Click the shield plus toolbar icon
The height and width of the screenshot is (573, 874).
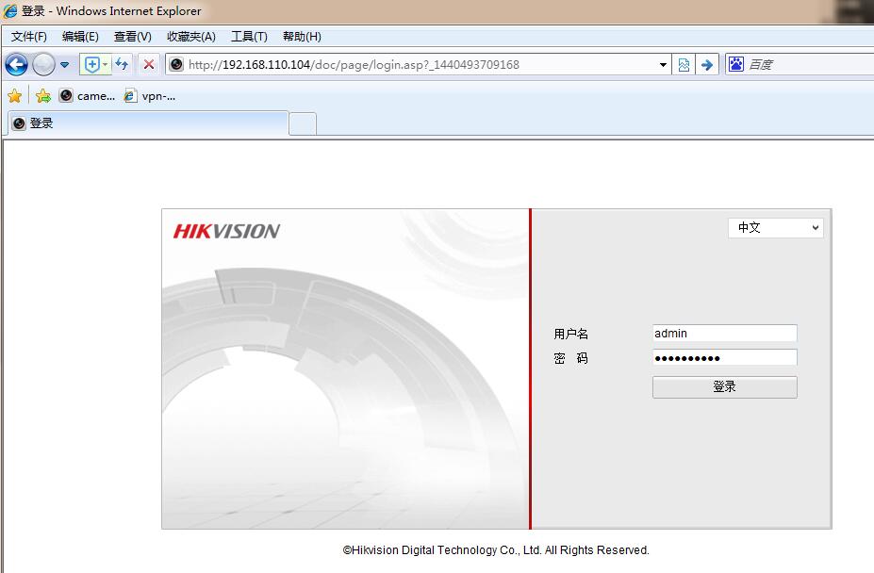tap(91, 65)
